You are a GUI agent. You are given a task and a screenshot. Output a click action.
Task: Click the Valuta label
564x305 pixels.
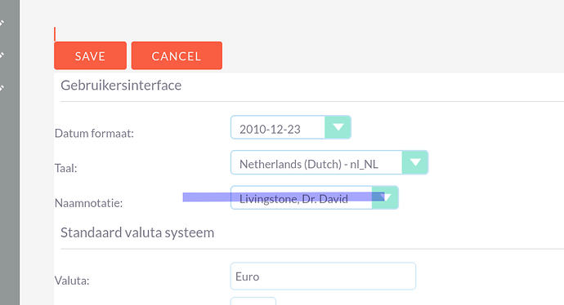pos(72,281)
